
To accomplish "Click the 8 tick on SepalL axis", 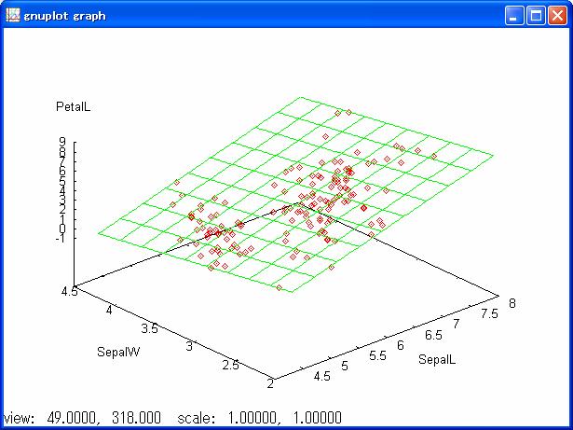I will click(510, 300).
